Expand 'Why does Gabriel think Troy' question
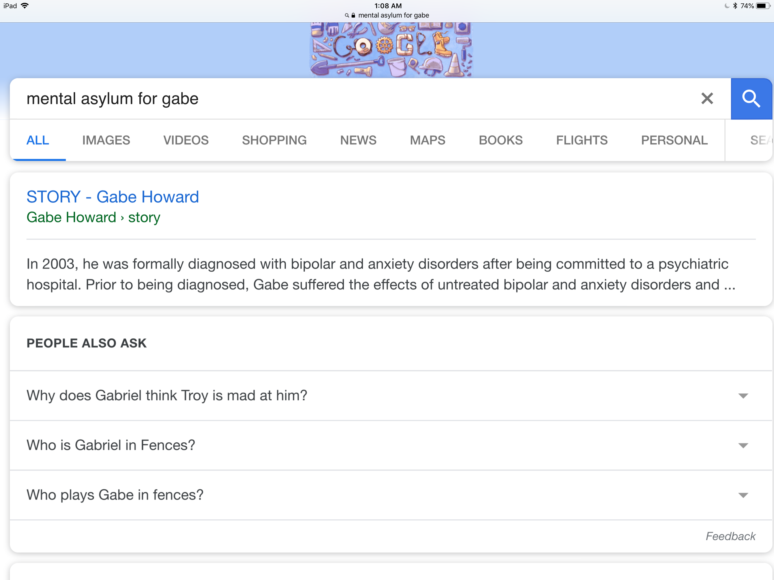The width and height of the screenshot is (774, 580). (x=743, y=396)
